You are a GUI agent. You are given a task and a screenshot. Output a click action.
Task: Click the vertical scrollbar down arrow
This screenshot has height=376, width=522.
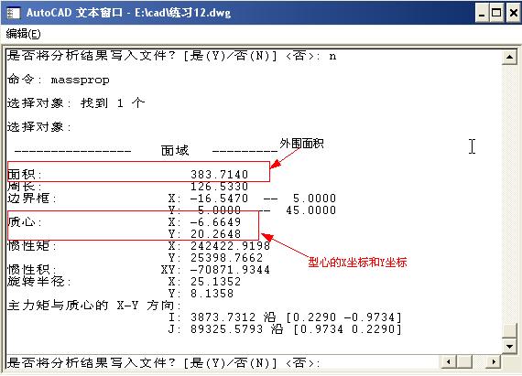click(x=509, y=346)
